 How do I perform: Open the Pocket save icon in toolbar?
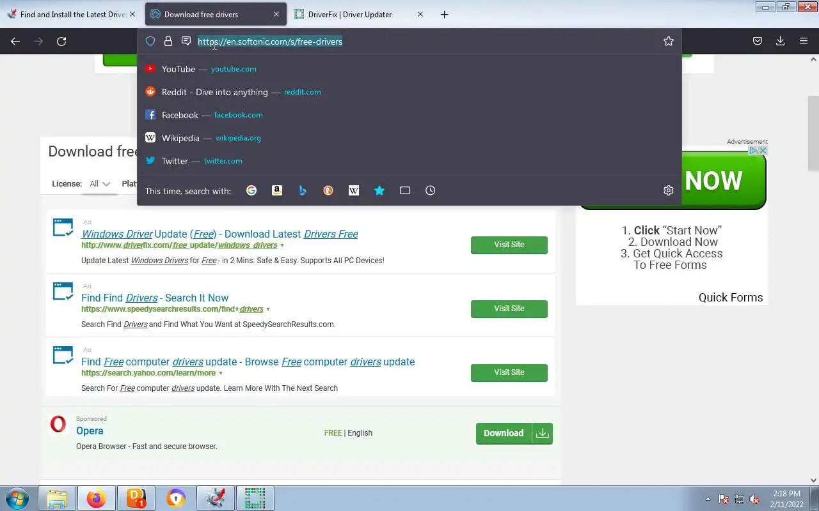758,41
